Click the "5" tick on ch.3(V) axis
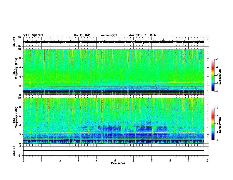The height and width of the screenshot is (180, 233). pos(20,146)
